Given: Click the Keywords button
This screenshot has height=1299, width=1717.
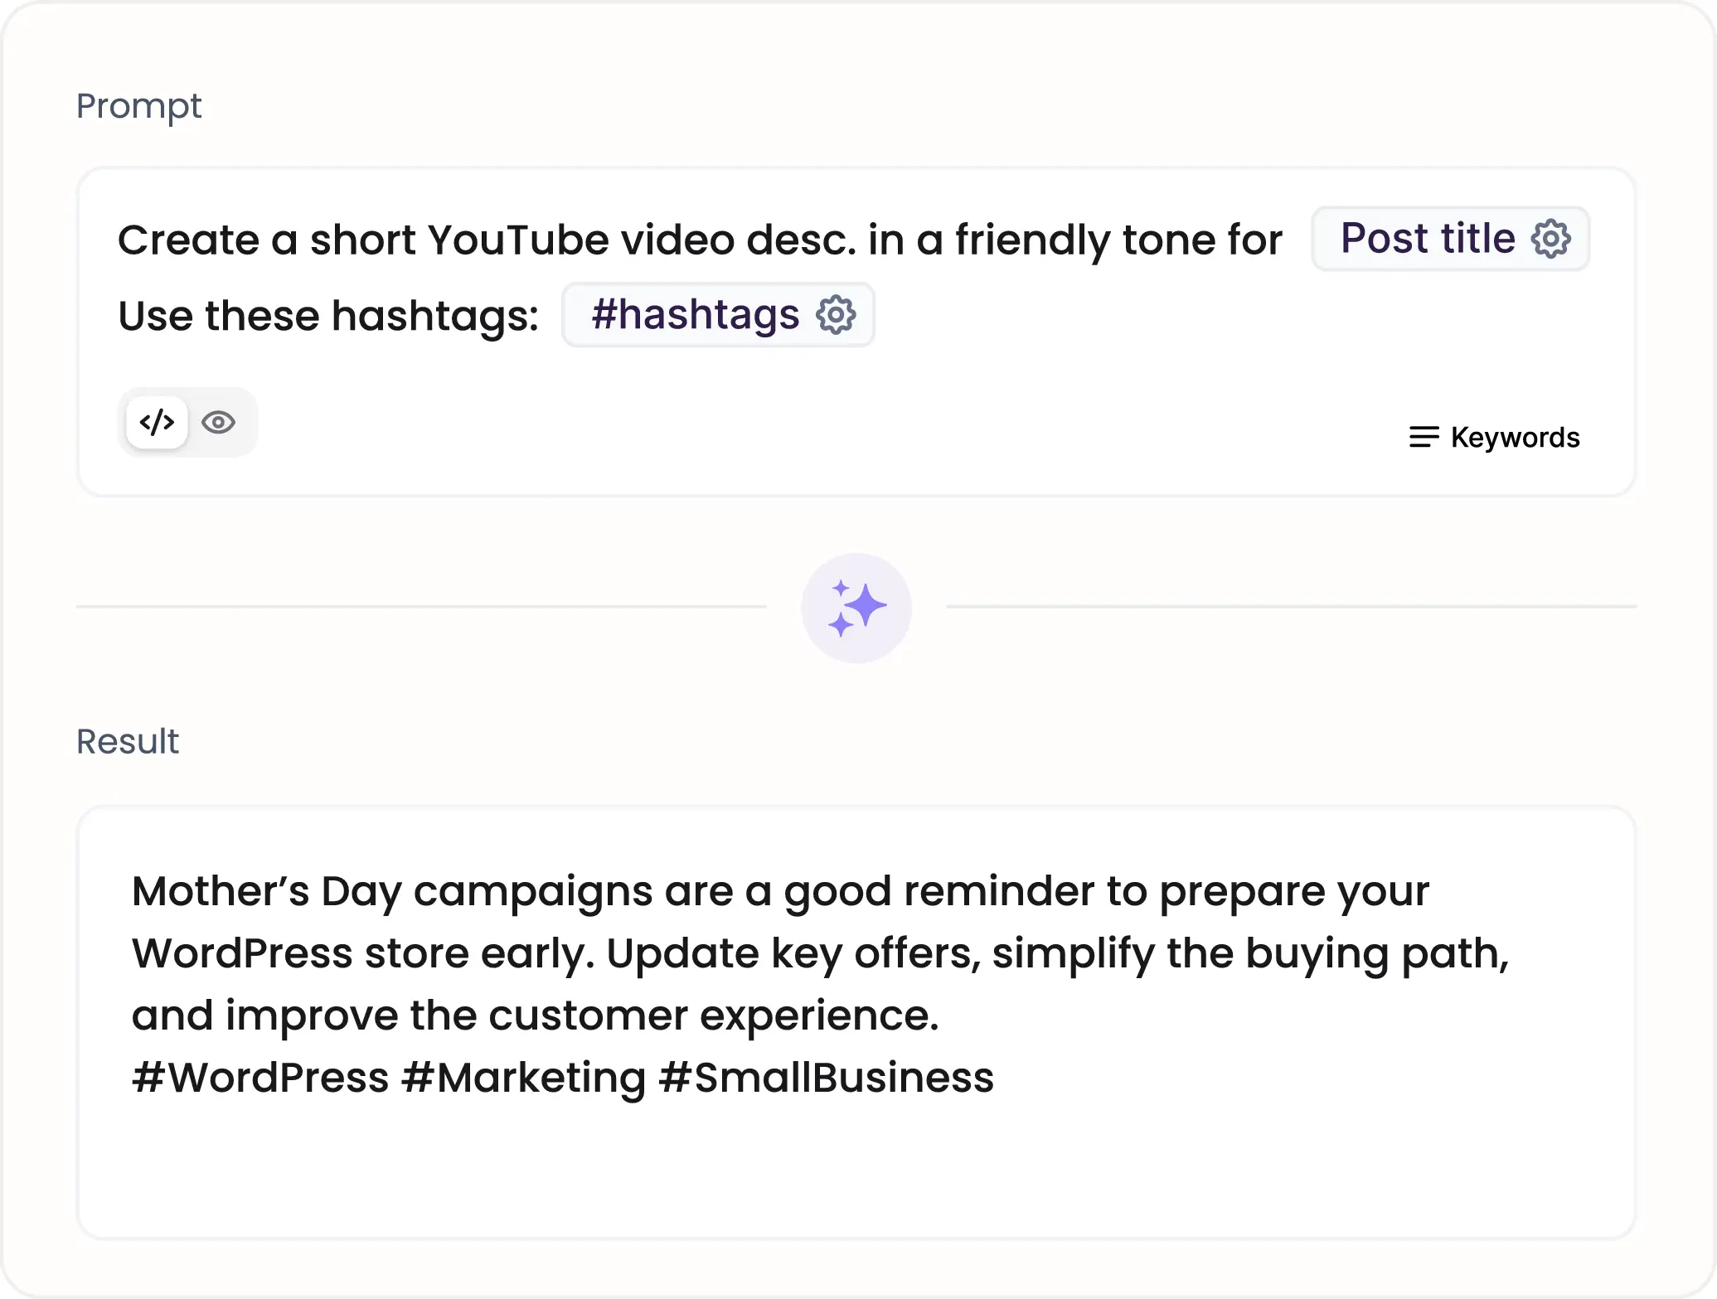Looking at the screenshot, I should click(x=1494, y=437).
